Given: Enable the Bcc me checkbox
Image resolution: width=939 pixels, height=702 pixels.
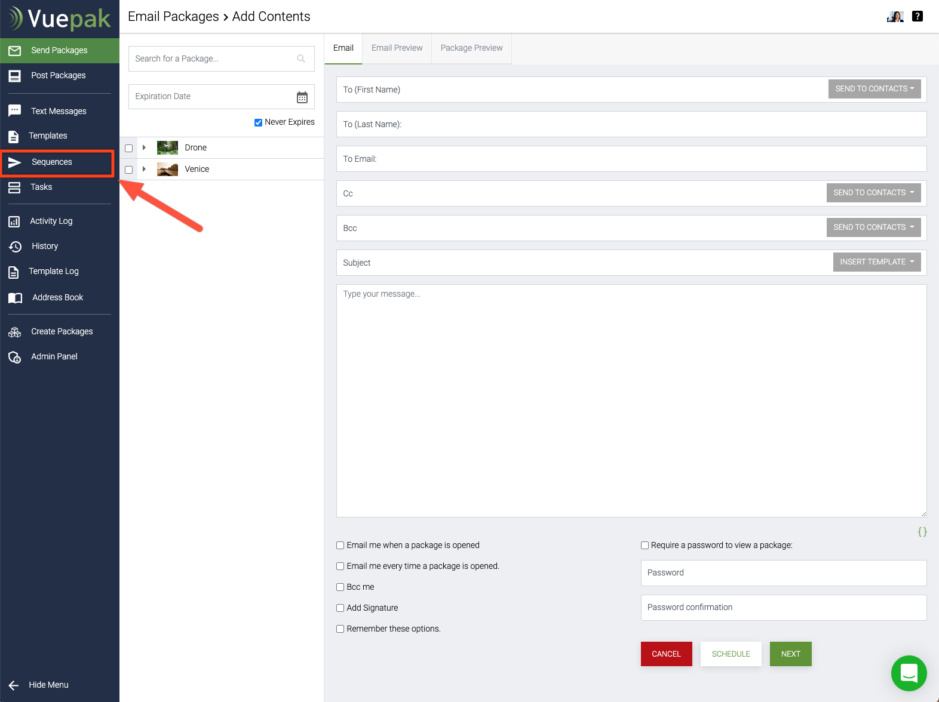Looking at the screenshot, I should [340, 587].
